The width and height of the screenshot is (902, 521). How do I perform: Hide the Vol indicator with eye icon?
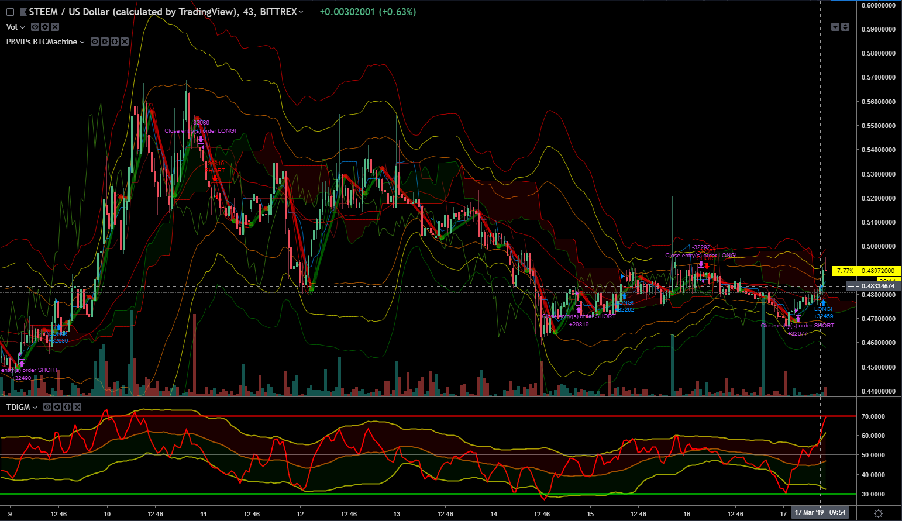35,27
